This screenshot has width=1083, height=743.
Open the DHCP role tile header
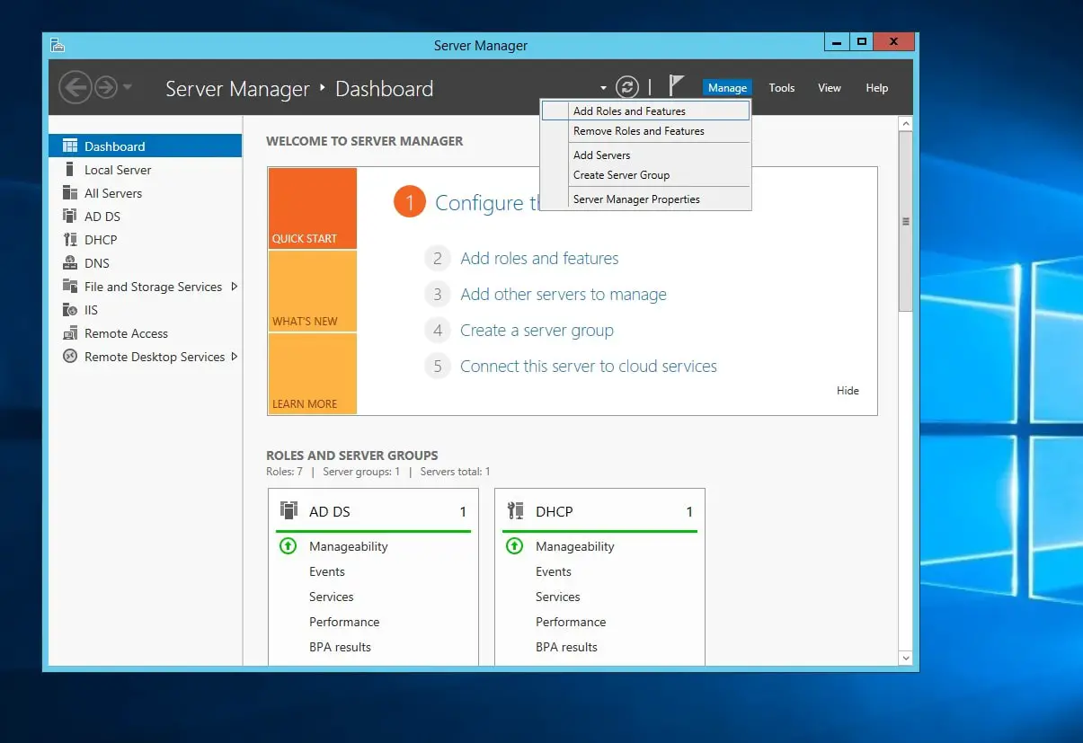[599, 511]
